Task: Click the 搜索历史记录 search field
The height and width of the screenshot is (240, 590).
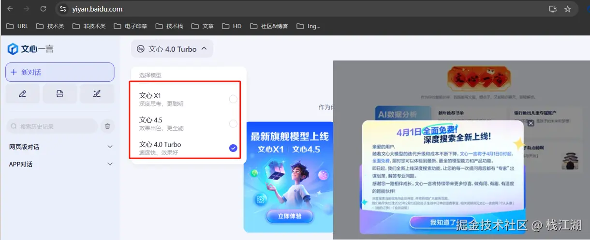Action: 52,126
